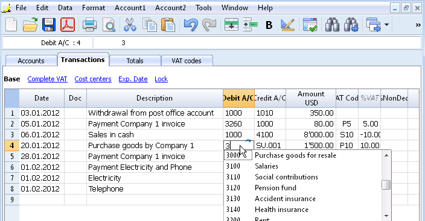Image resolution: width=425 pixels, height=221 pixels.
Task: Show the Cost centers view
Action: pyautogui.click(x=93, y=79)
